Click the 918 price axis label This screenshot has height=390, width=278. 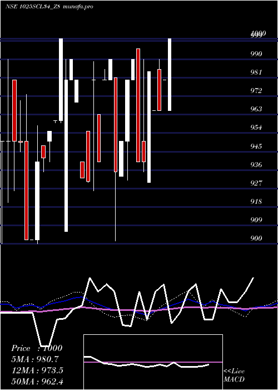click(256, 202)
